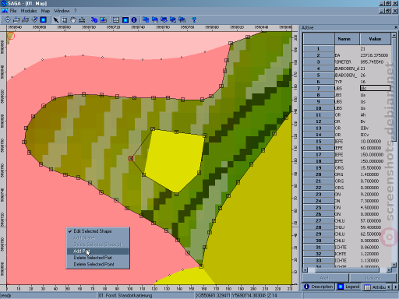Switch to the Legend tab
This screenshot has width=399, height=299.
click(x=349, y=287)
